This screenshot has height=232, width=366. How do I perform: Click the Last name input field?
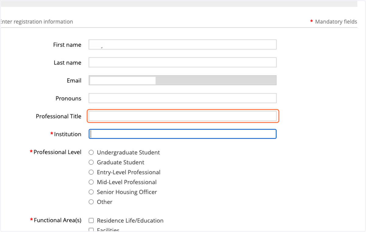(182, 62)
